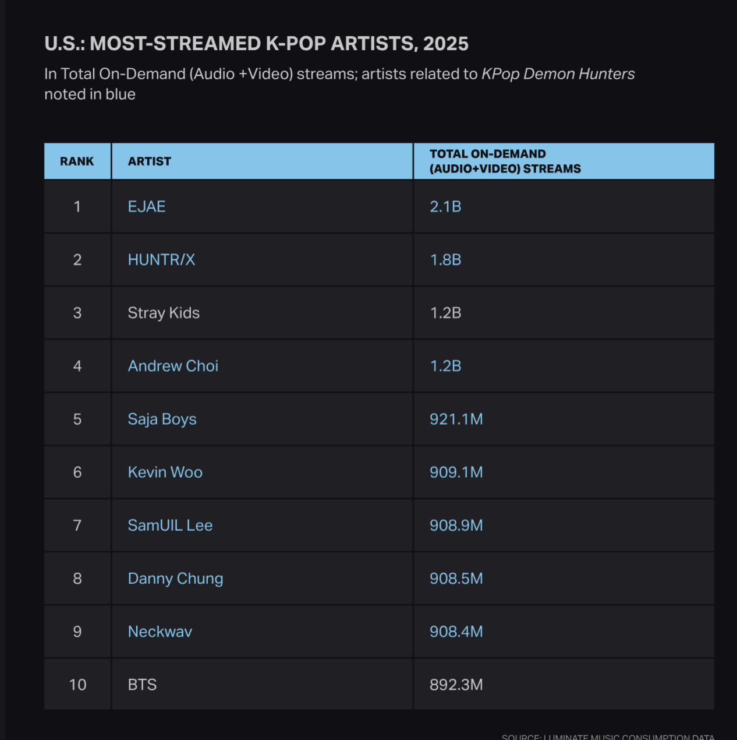Open the Andrew Choi artist entry
737x740 pixels.
click(173, 366)
